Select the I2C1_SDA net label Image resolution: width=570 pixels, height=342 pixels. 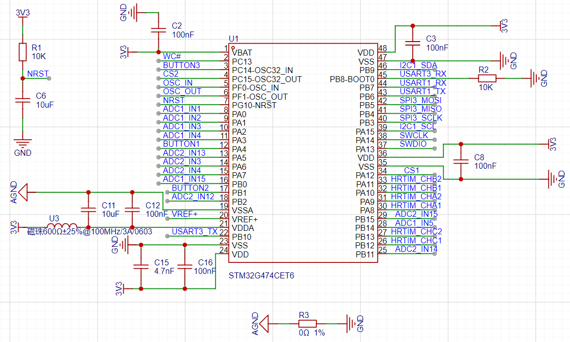pyautogui.click(x=418, y=65)
